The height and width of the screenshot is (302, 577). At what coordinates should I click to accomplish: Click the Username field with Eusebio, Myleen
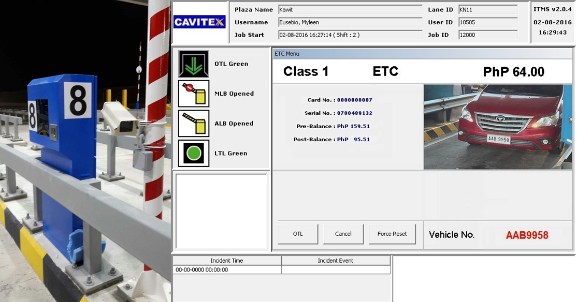[350, 22]
